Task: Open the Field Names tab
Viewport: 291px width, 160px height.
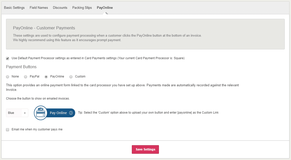Action: [x=39, y=8]
